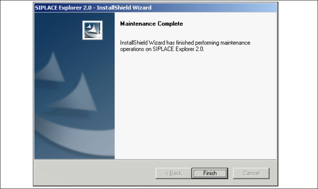
Task: Click the gray gap between Finish and Cancel
Action: 230,173
